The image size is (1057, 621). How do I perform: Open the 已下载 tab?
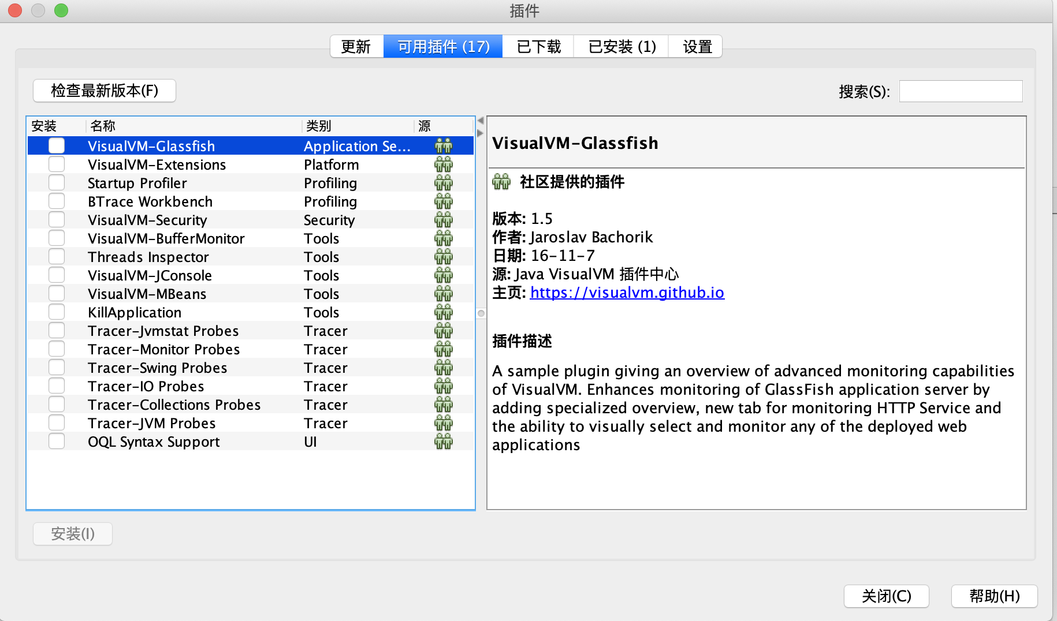(538, 46)
